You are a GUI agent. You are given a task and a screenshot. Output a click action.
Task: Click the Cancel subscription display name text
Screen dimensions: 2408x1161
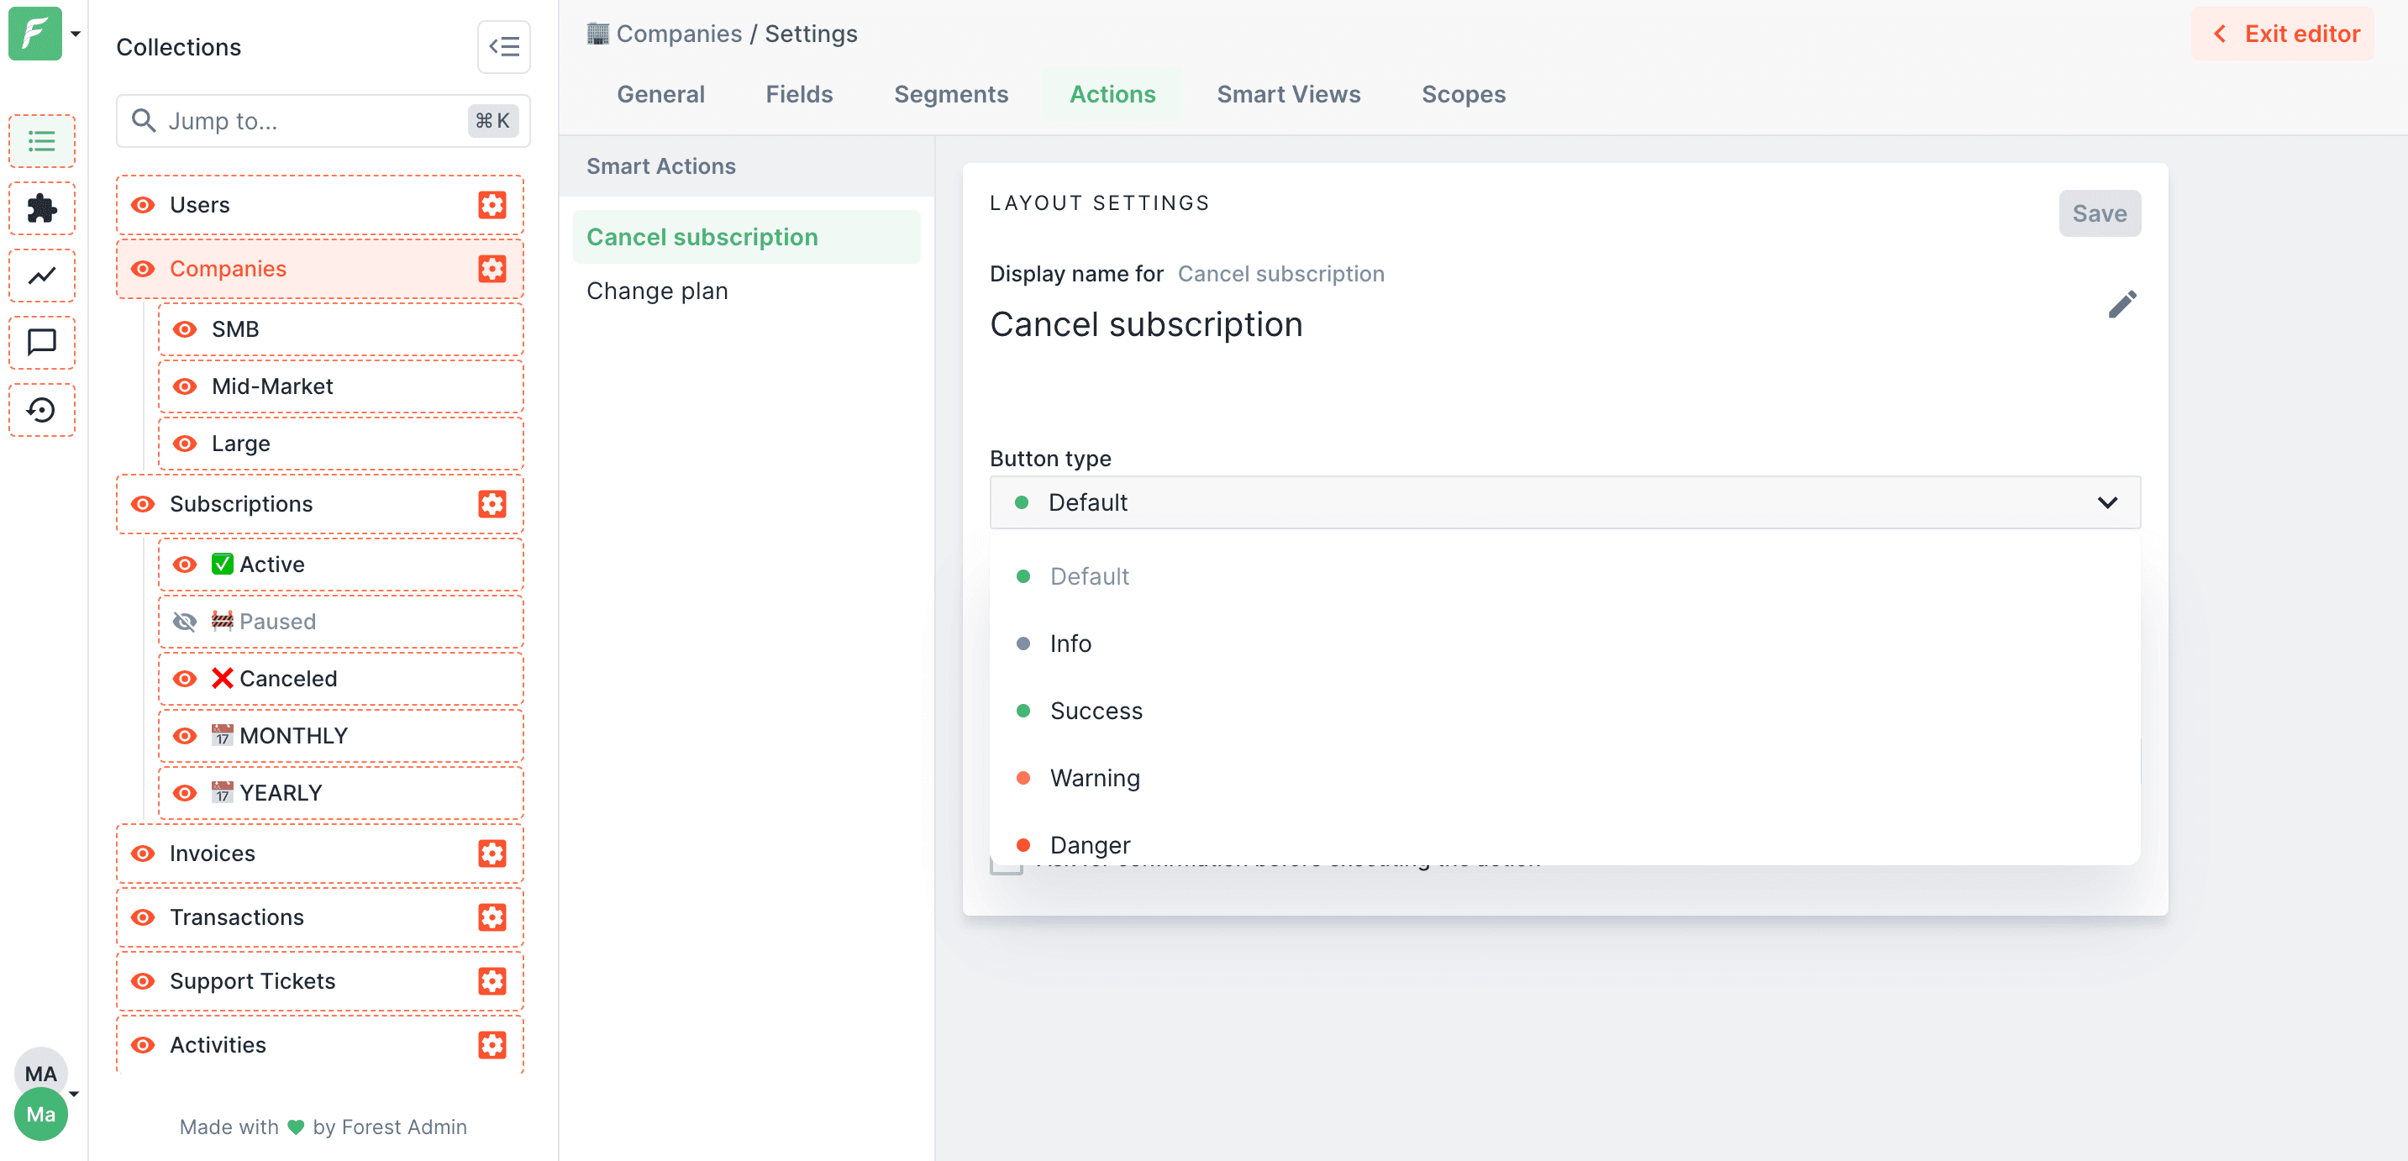(x=1146, y=324)
